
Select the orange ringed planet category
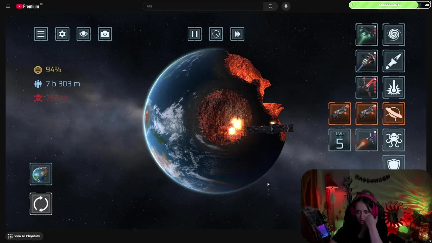click(394, 114)
